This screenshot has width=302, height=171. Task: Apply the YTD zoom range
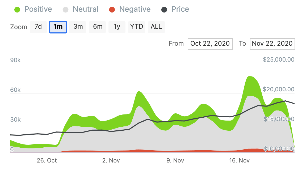click(136, 27)
